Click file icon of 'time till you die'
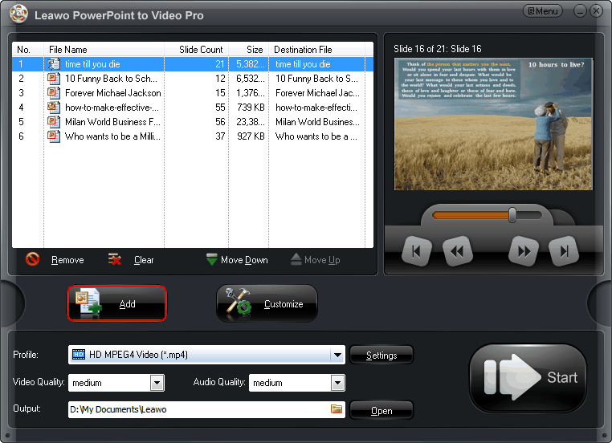This screenshot has height=443, width=612. tap(54, 64)
